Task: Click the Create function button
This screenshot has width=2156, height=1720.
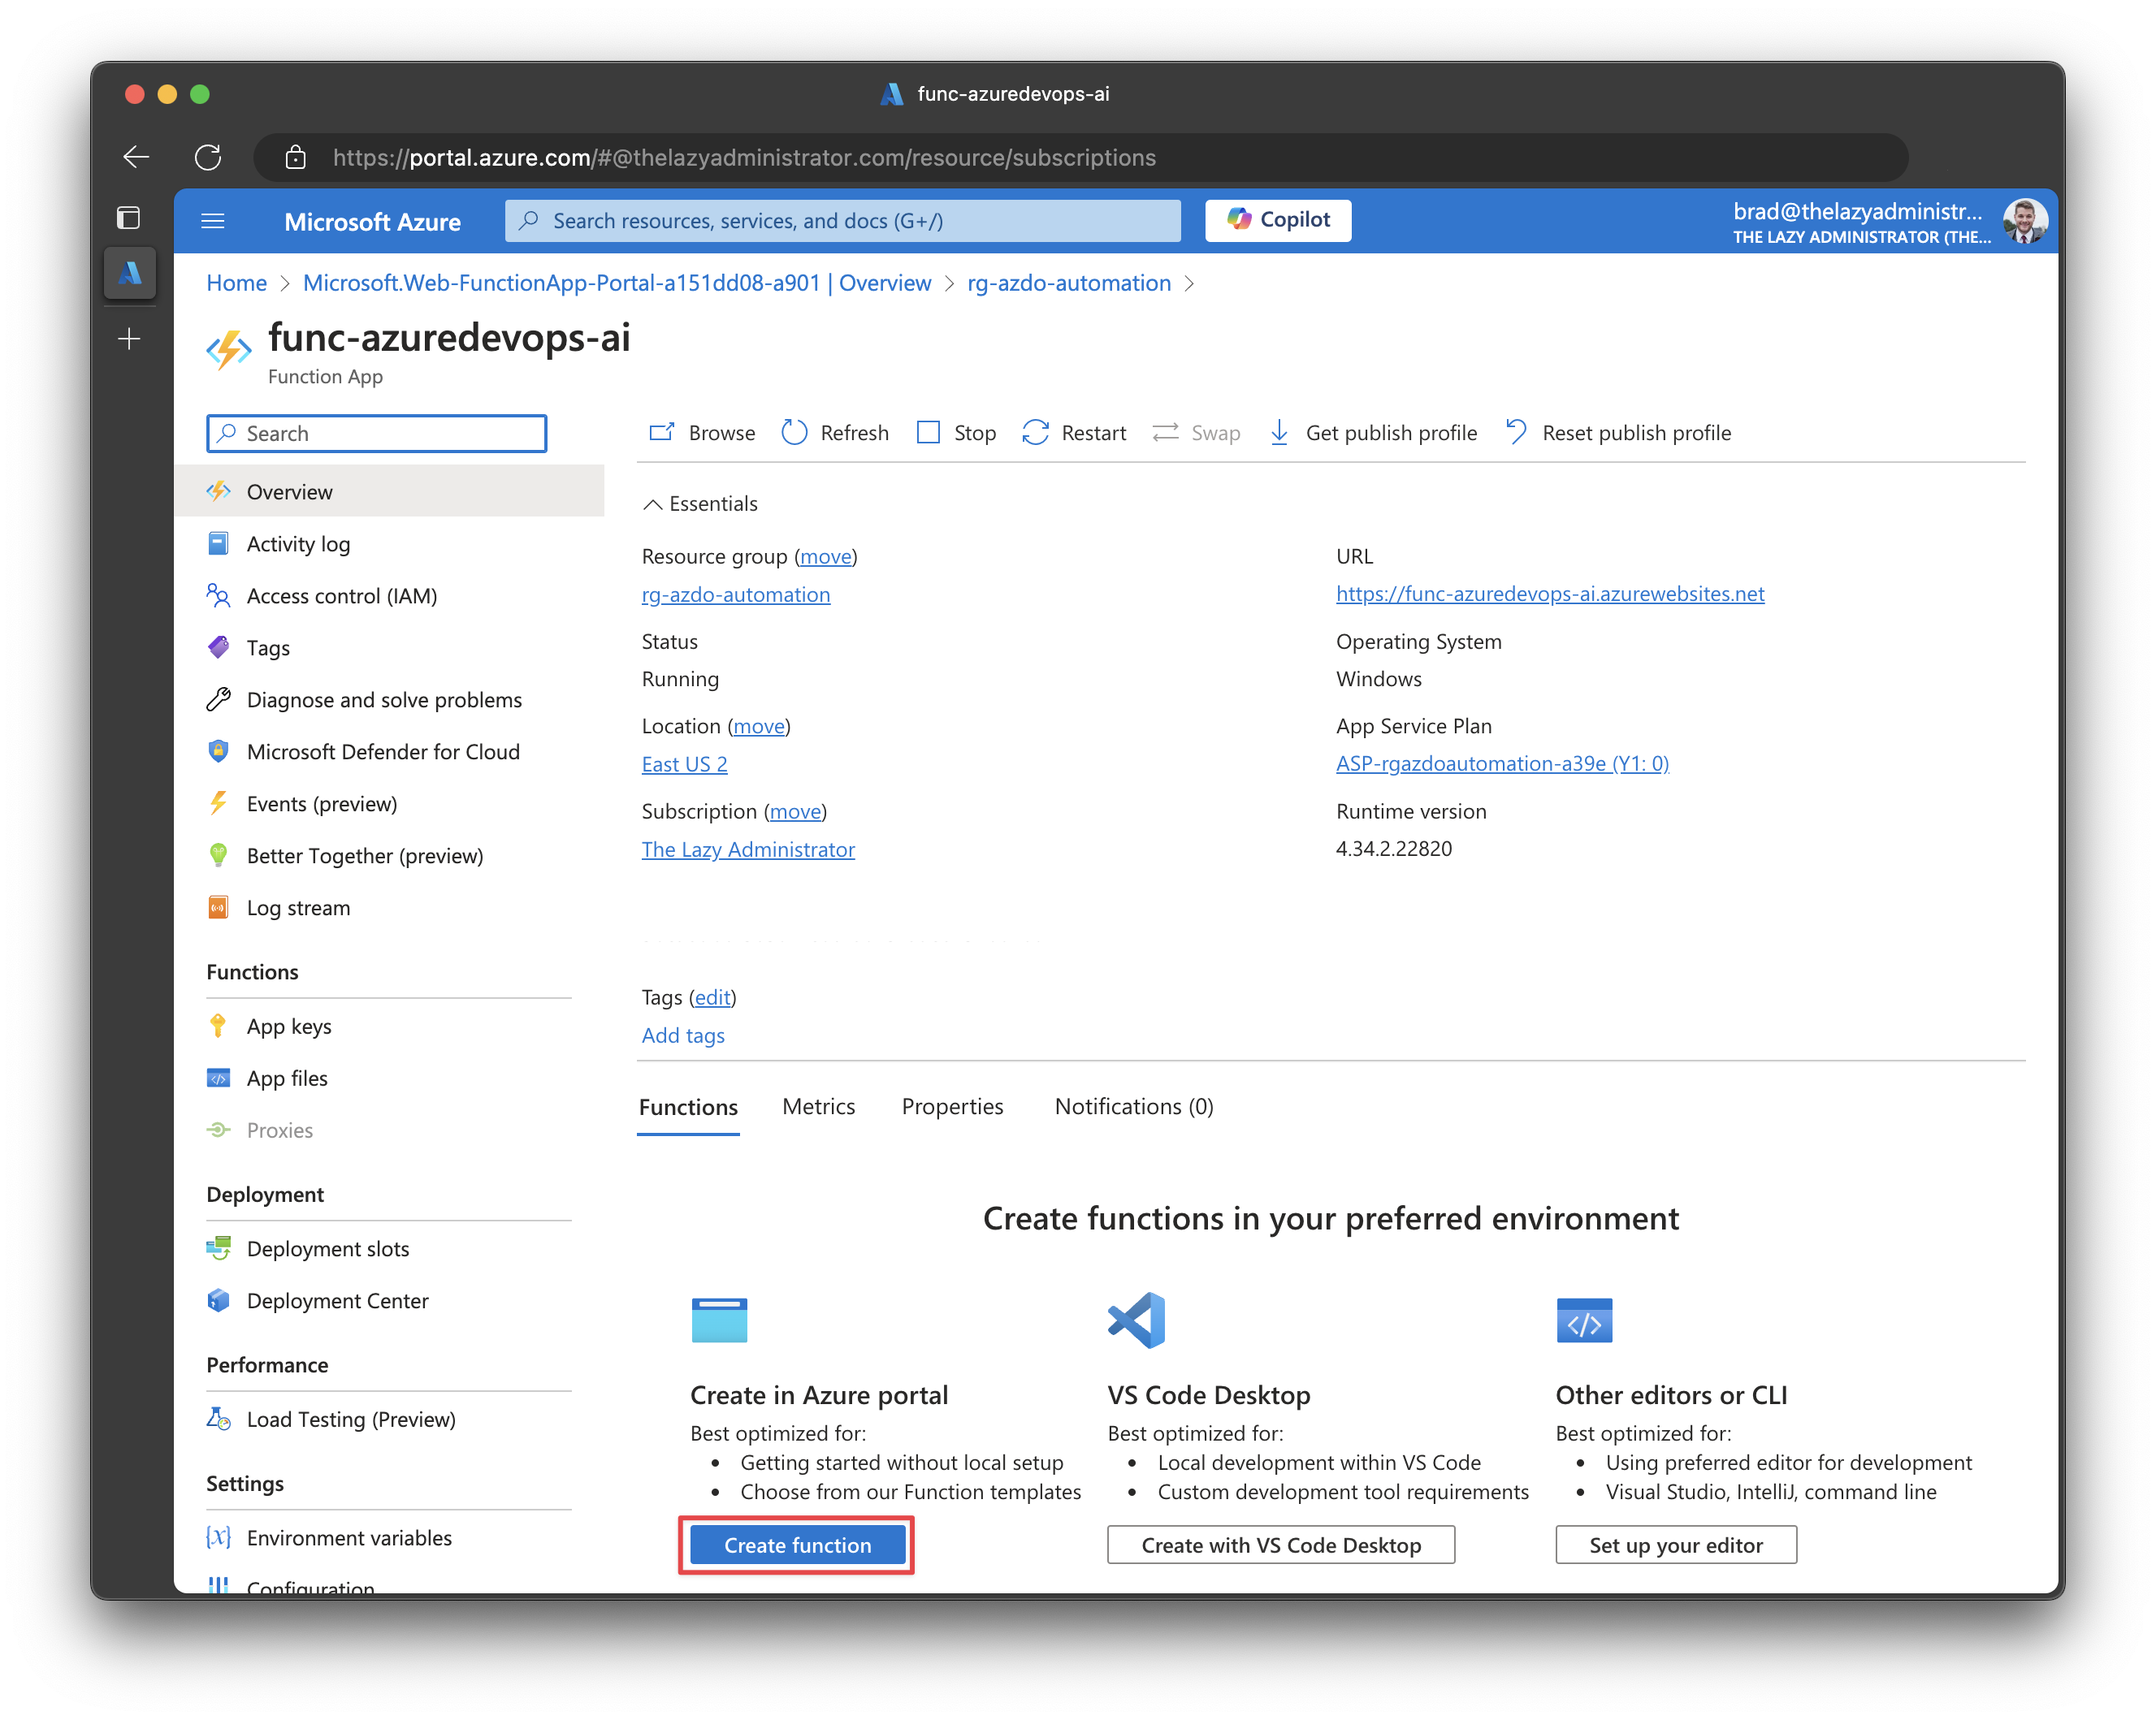Action: (797, 1546)
